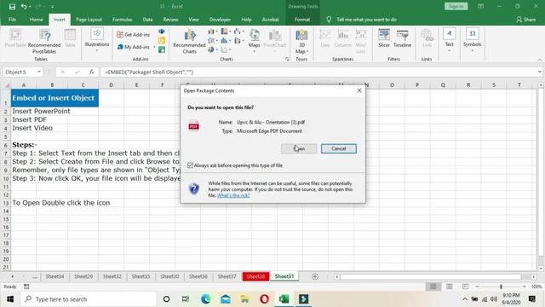Select the cell Insert PowerPoint

pyautogui.click(x=41, y=111)
